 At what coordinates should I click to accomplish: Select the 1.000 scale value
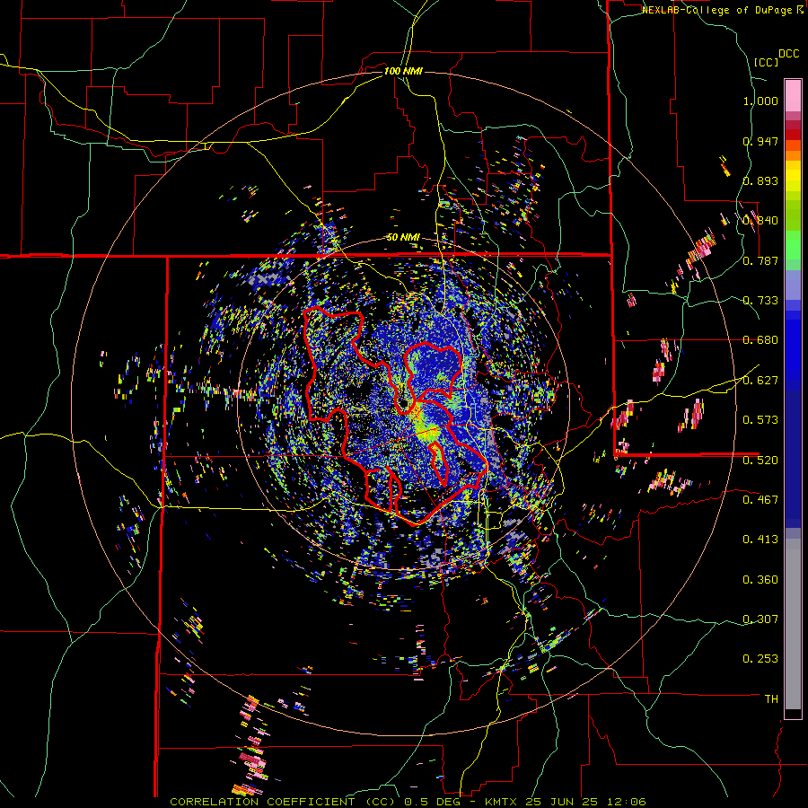tap(760, 101)
